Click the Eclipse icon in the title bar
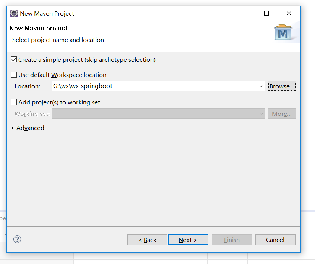 pos(14,13)
